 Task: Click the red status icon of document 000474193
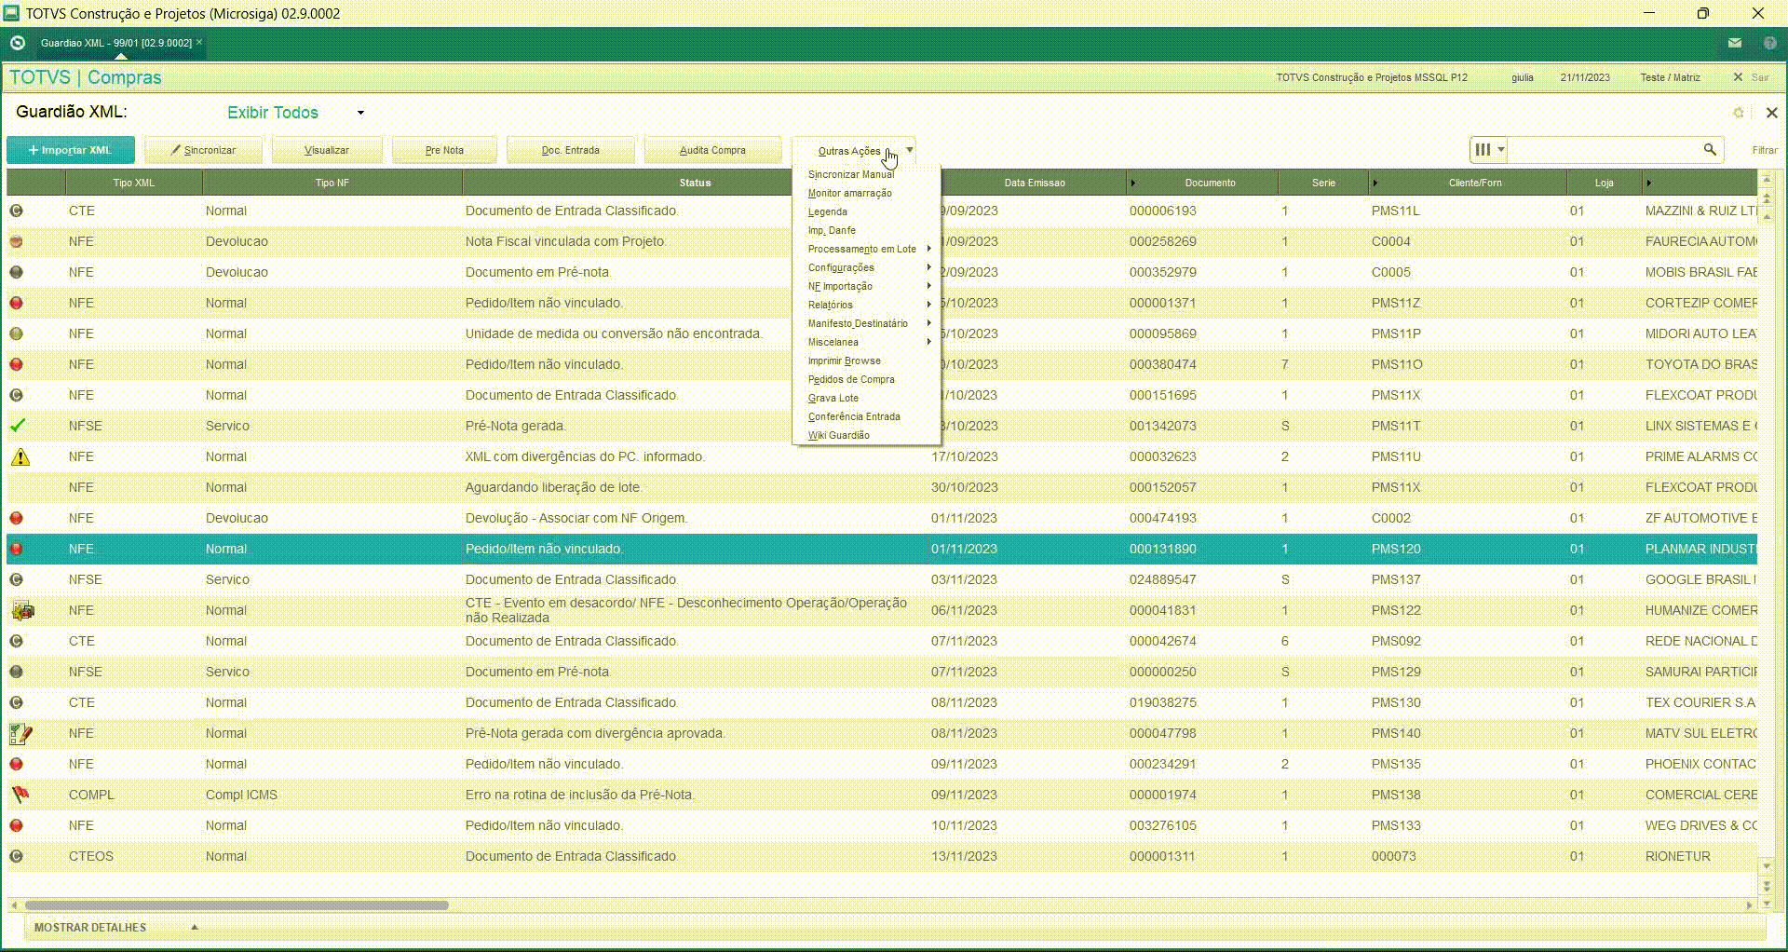(x=16, y=518)
